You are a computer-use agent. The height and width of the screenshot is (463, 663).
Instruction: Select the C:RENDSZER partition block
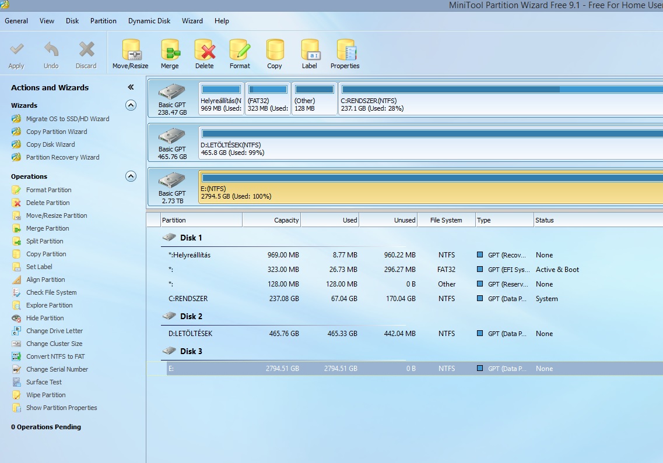[501, 98]
